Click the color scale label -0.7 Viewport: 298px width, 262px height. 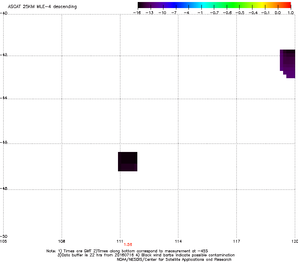(214, 13)
